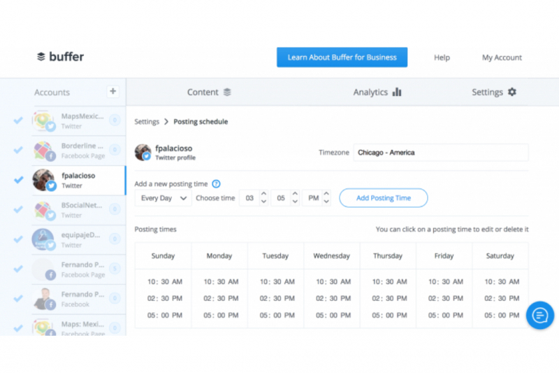
Task: Toggle checkmark for fpalacioso account
Action: pos(18,180)
